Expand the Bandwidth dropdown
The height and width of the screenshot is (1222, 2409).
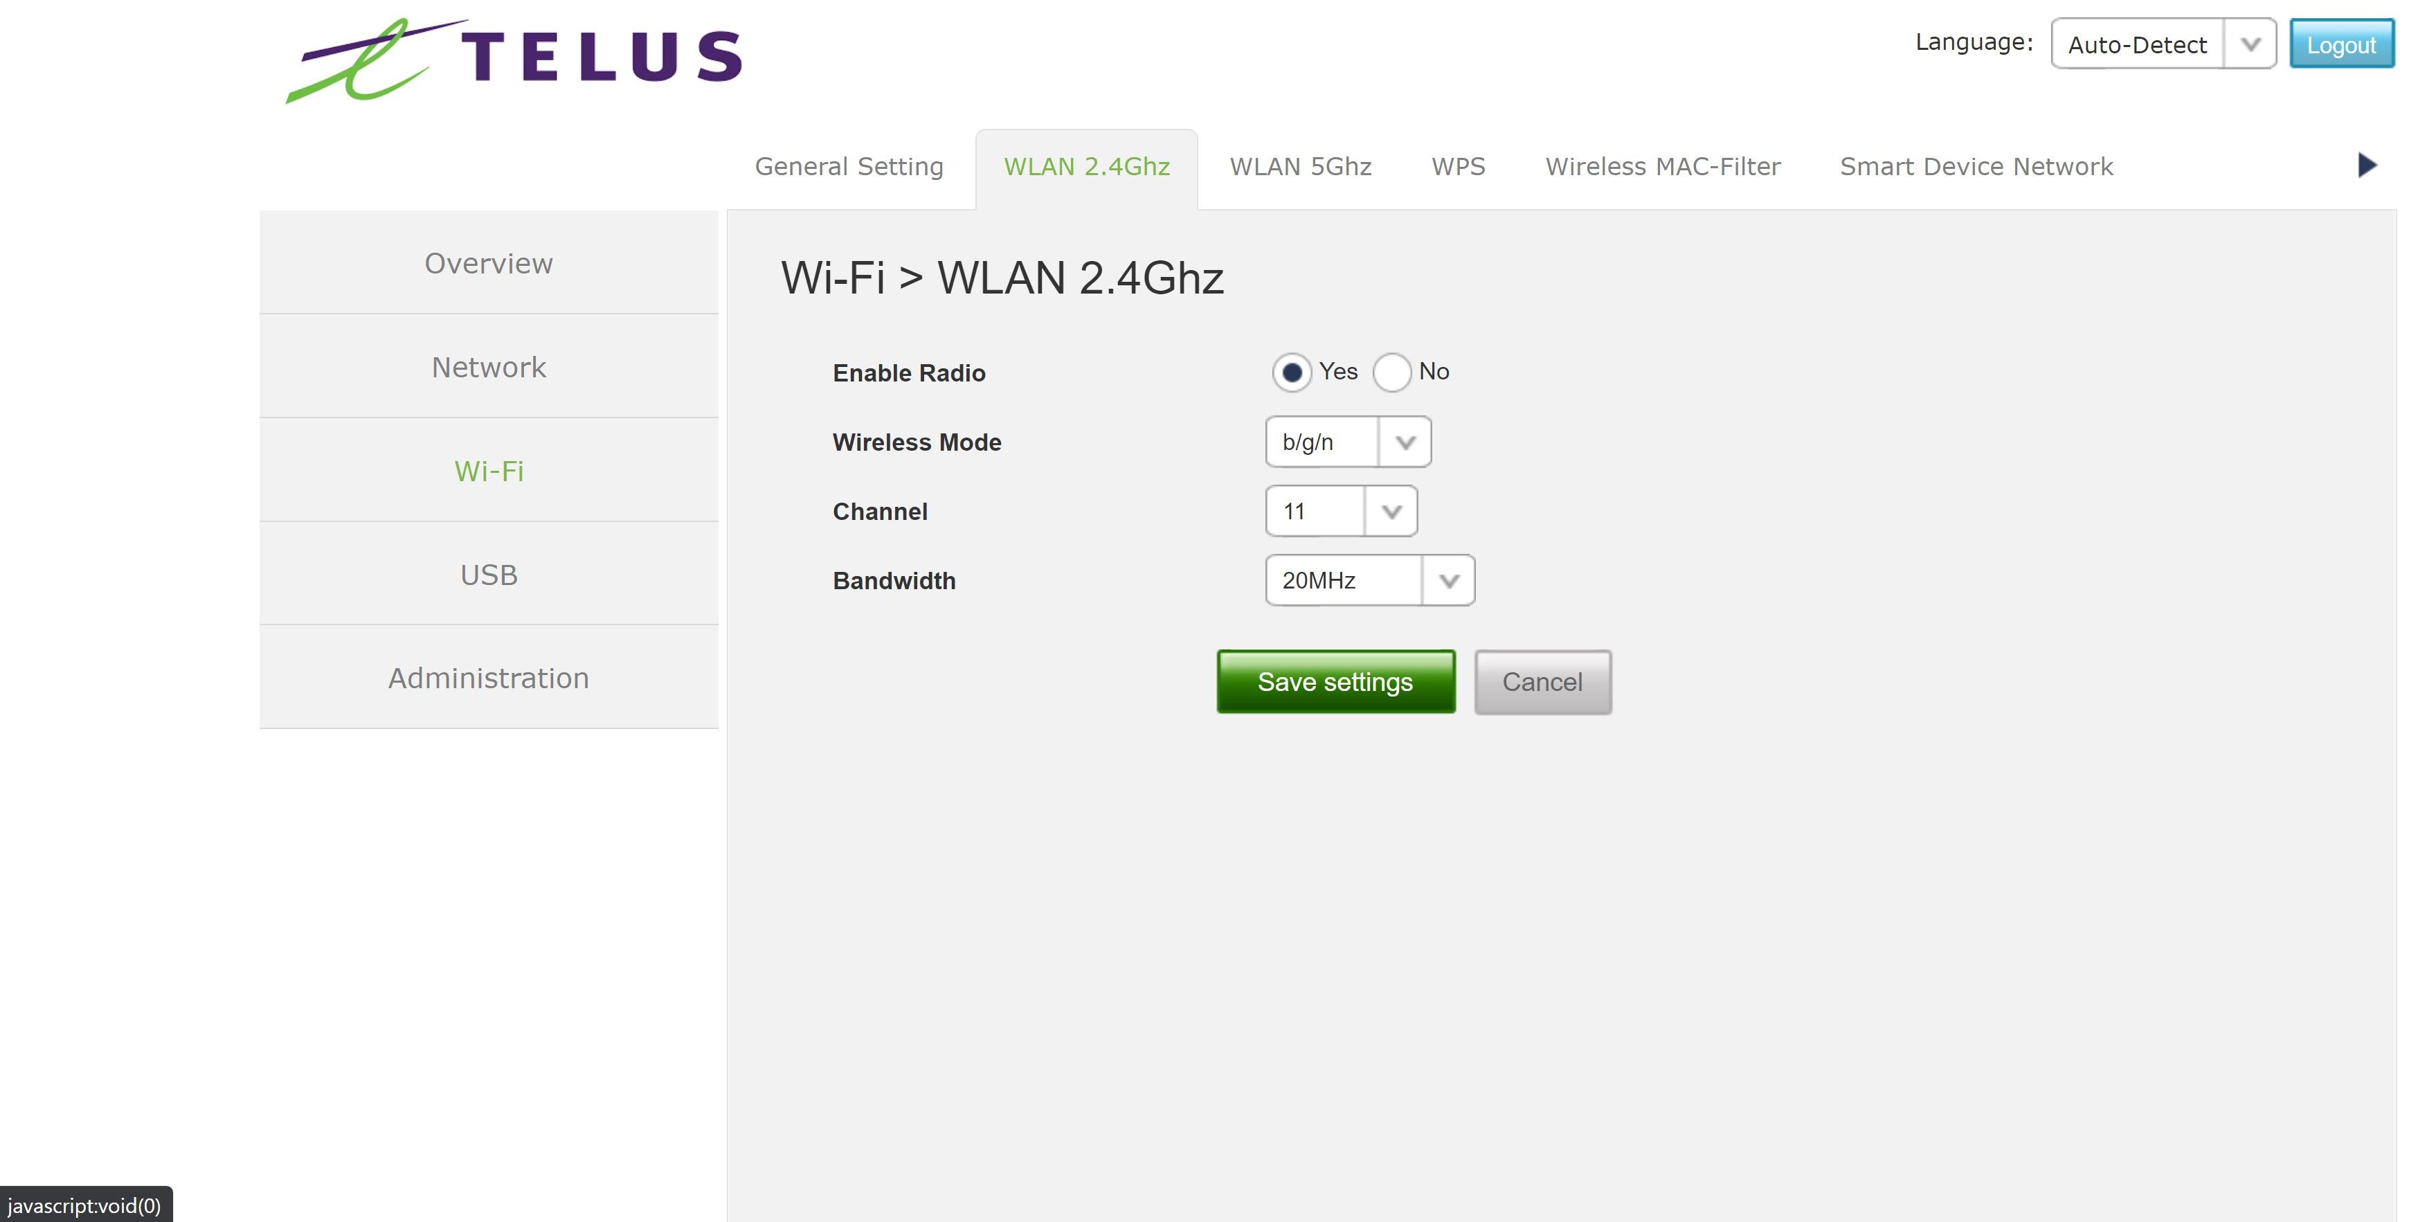(x=1370, y=579)
